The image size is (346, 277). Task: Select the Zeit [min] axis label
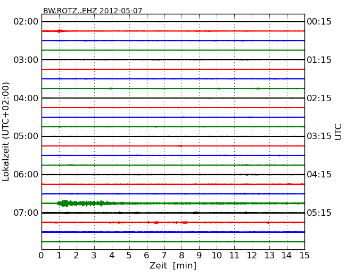click(x=173, y=265)
